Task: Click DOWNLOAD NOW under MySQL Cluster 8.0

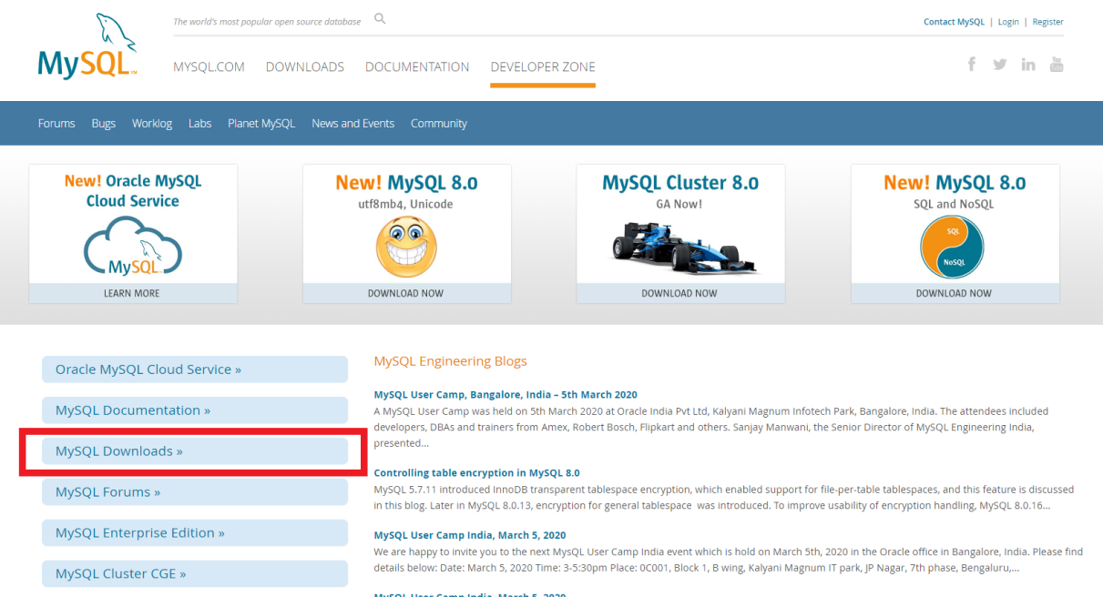Action: pos(679,293)
